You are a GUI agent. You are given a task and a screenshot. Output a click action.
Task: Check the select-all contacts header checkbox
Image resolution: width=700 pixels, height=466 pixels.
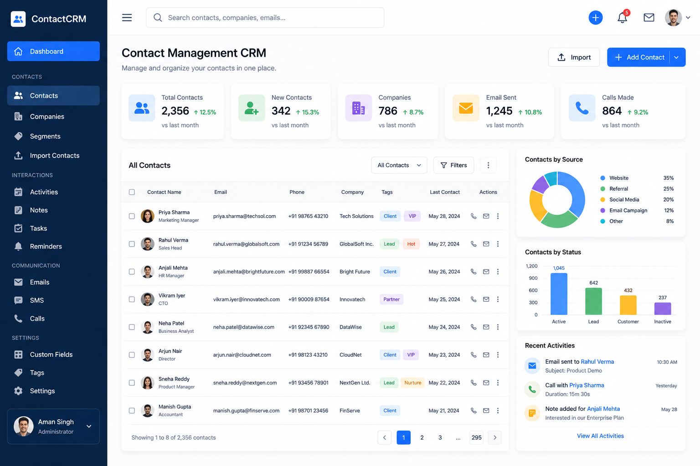click(x=132, y=192)
